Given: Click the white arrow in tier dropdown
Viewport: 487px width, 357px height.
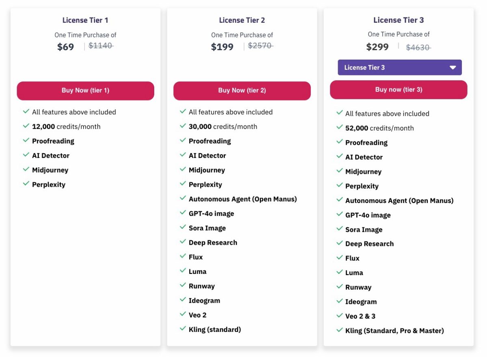Looking at the screenshot, I should point(453,68).
